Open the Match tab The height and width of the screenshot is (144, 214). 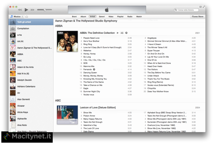(x=139, y=17)
